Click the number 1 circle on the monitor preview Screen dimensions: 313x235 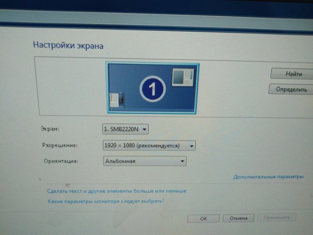[152, 89]
